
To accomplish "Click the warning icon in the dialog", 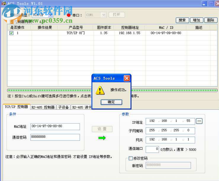I will (100, 90).
